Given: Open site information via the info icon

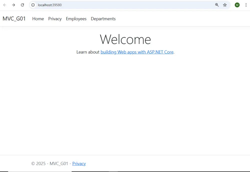Looking at the screenshot, I should tap(33, 5).
